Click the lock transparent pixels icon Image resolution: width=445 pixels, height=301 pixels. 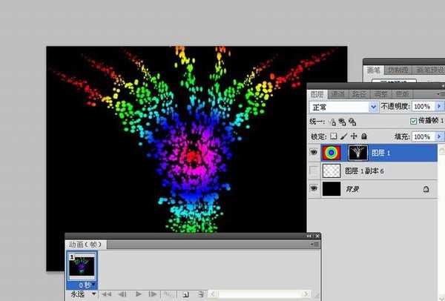[334, 137]
